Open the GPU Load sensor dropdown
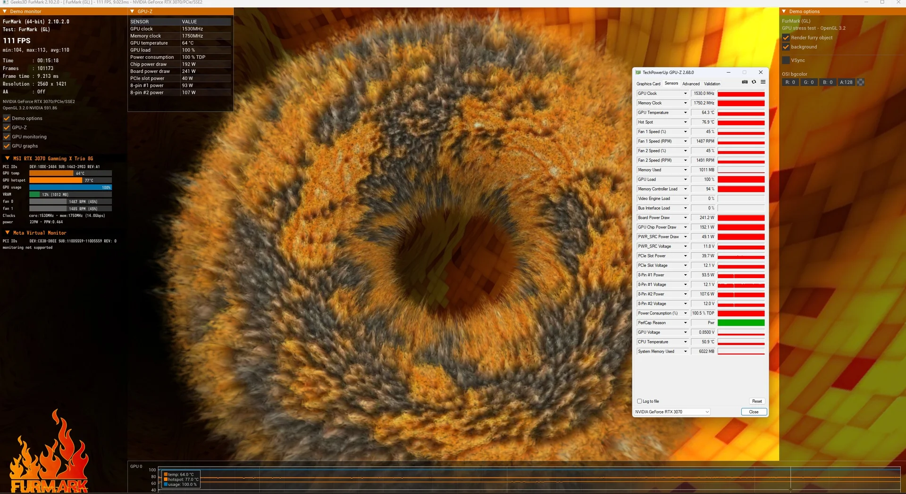 click(x=685, y=180)
